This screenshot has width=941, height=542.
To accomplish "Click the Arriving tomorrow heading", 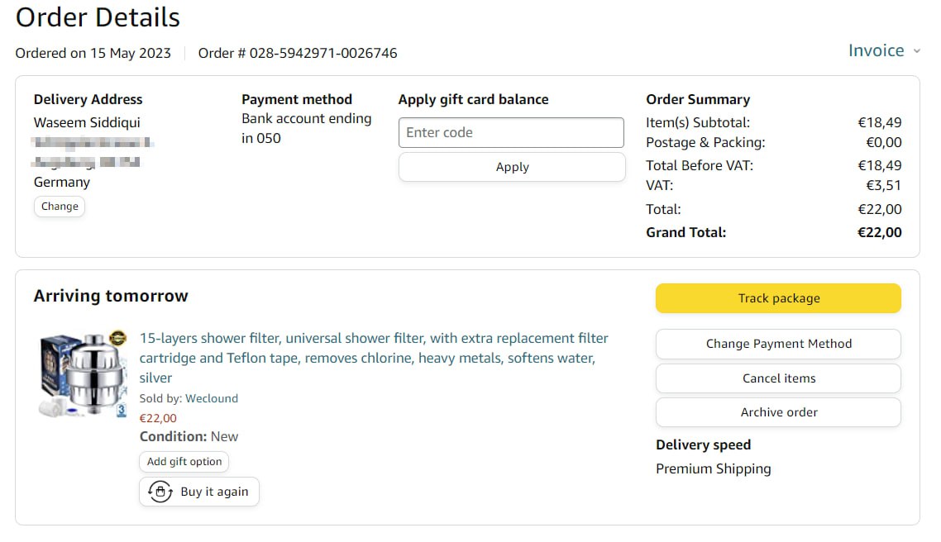I will [x=111, y=296].
